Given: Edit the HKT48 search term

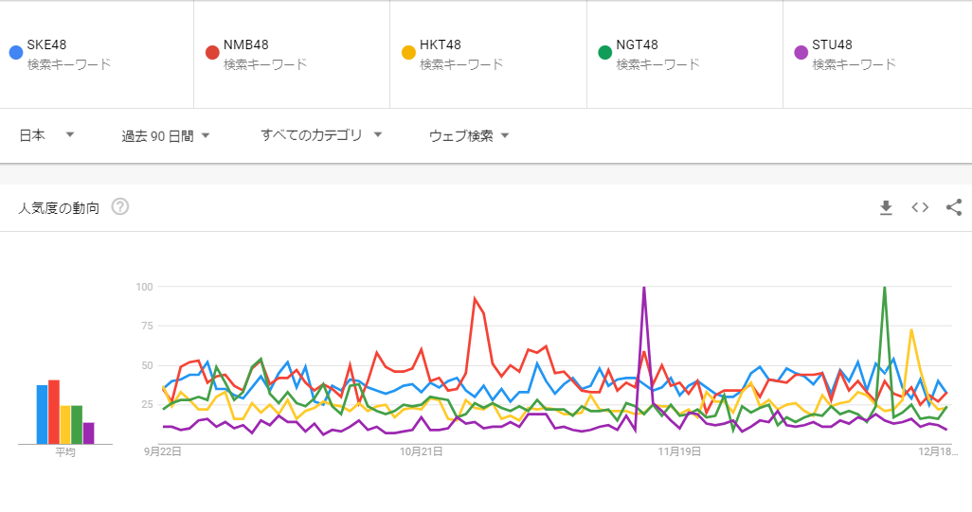Looking at the screenshot, I should [x=441, y=44].
